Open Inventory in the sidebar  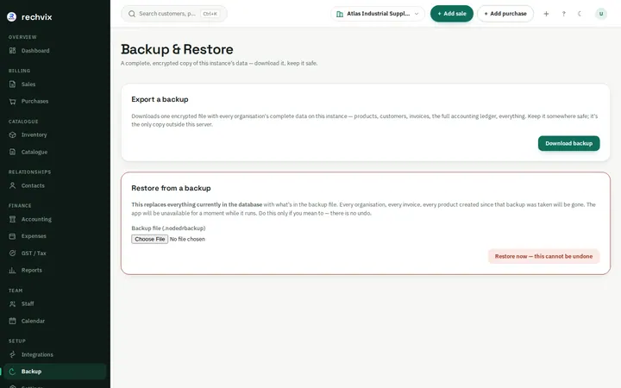point(55,135)
